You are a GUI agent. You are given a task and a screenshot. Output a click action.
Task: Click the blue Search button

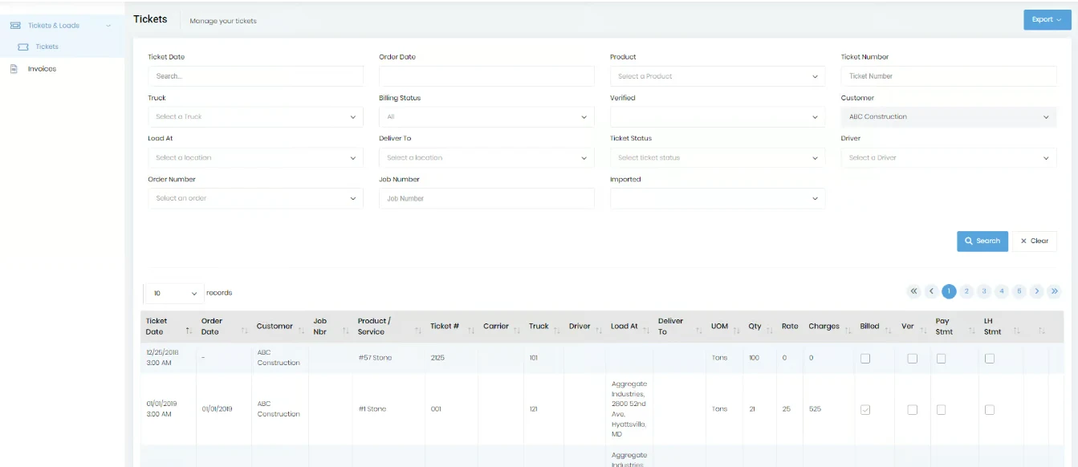[982, 241]
